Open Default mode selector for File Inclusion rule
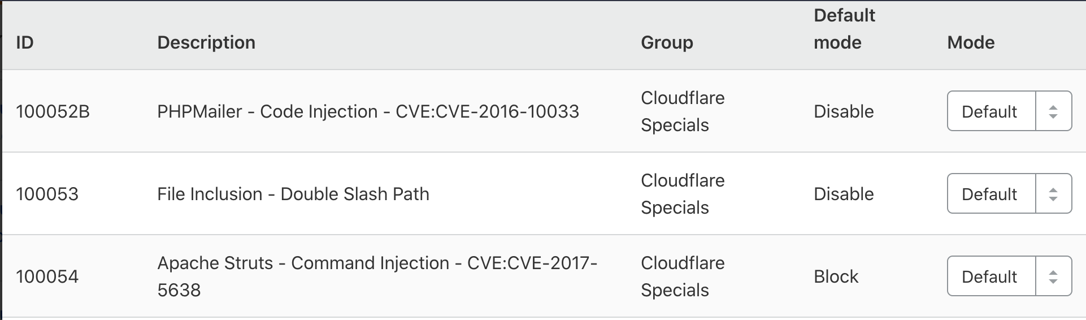1086x320 pixels. [990, 194]
